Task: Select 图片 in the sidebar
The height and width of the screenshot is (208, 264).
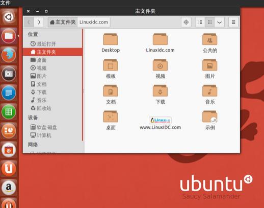Action: pos(52,76)
